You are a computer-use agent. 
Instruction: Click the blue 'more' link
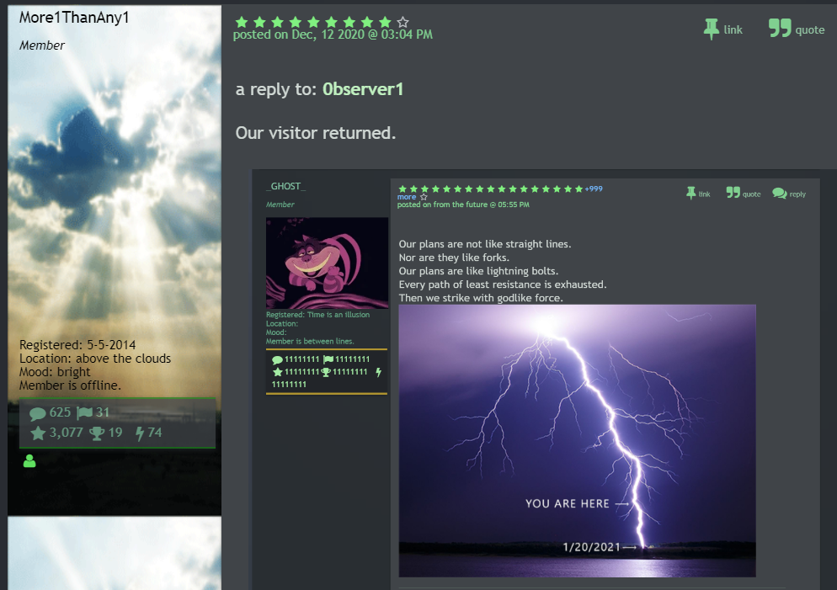[x=406, y=197]
